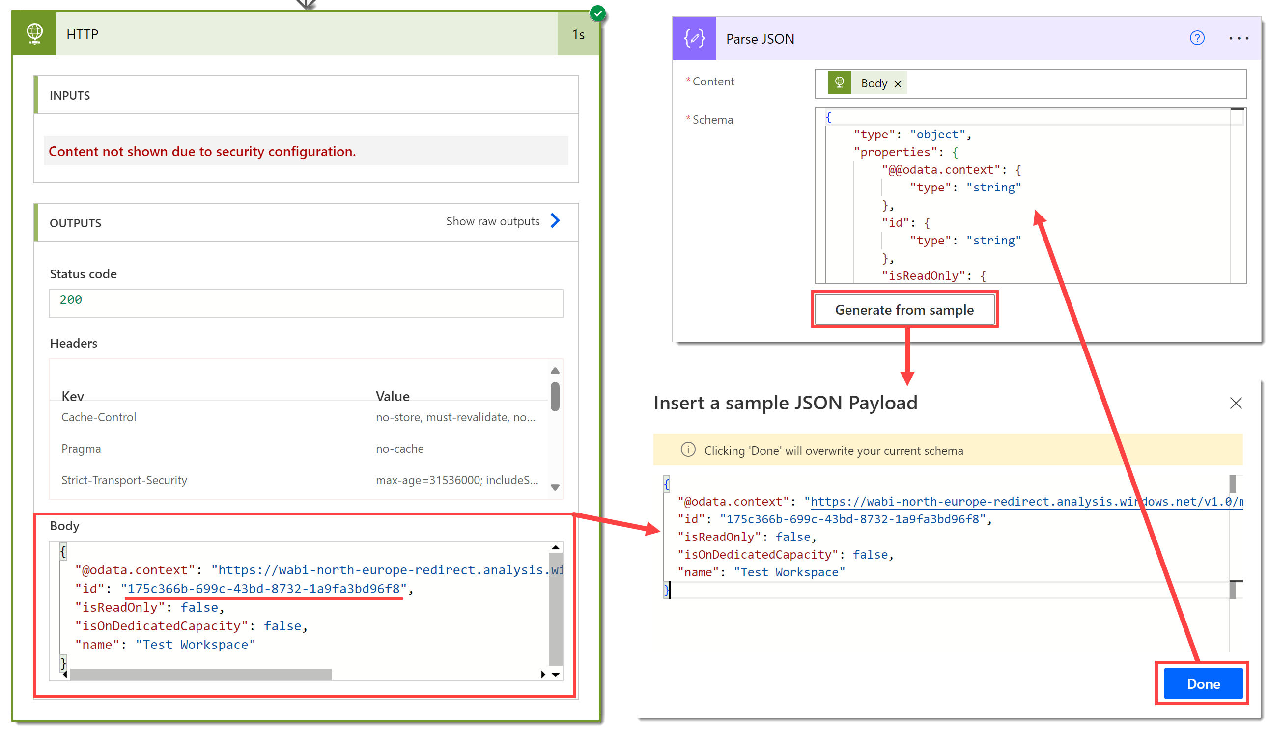
Task: Click the Body horizontal scroll left arrow
Action: tap(65, 675)
